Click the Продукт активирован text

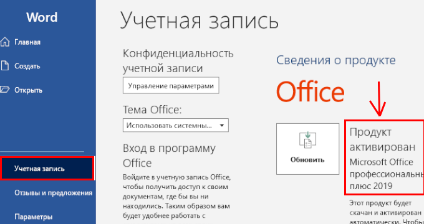[x=382, y=139]
